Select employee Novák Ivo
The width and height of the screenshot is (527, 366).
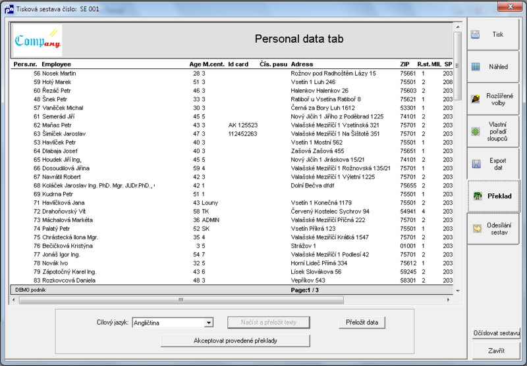tap(55, 263)
